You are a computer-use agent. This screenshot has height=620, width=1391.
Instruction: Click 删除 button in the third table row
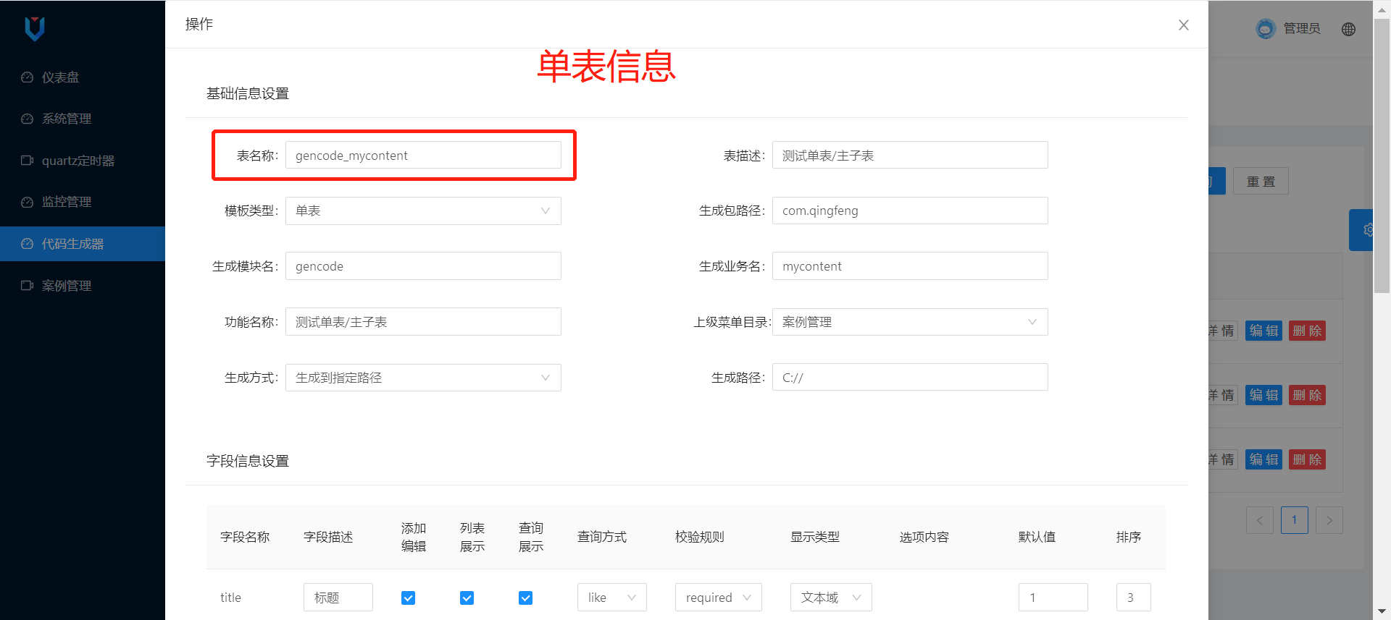[x=1307, y=459]
